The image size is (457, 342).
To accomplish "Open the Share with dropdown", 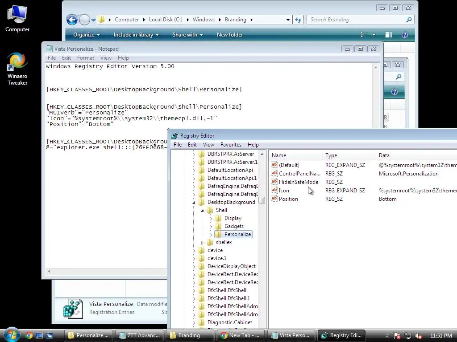I will click(x=188, y=35).
